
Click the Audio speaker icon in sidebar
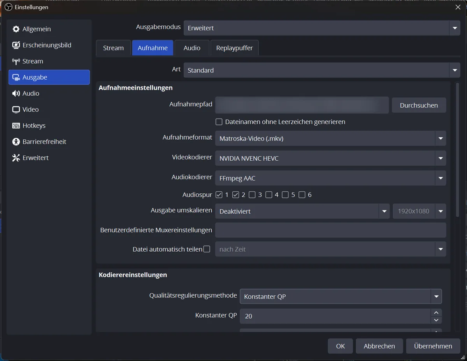(16, 93)
